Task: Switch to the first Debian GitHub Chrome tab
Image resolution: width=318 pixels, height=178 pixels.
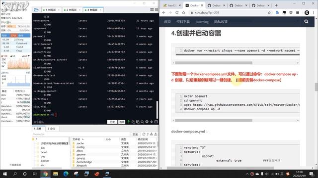Action: point(217,5)
